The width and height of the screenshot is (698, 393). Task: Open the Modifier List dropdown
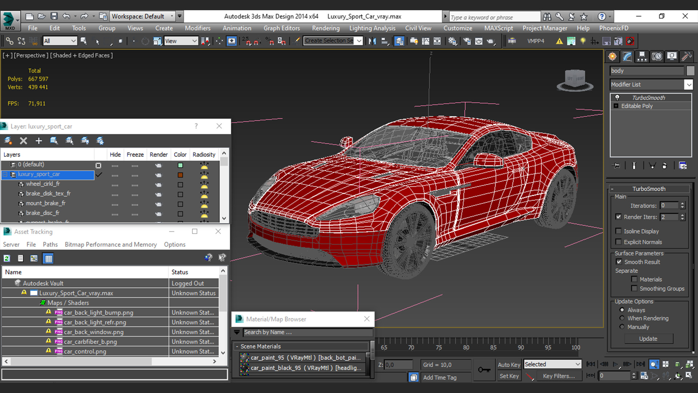(x=689, y=84)
